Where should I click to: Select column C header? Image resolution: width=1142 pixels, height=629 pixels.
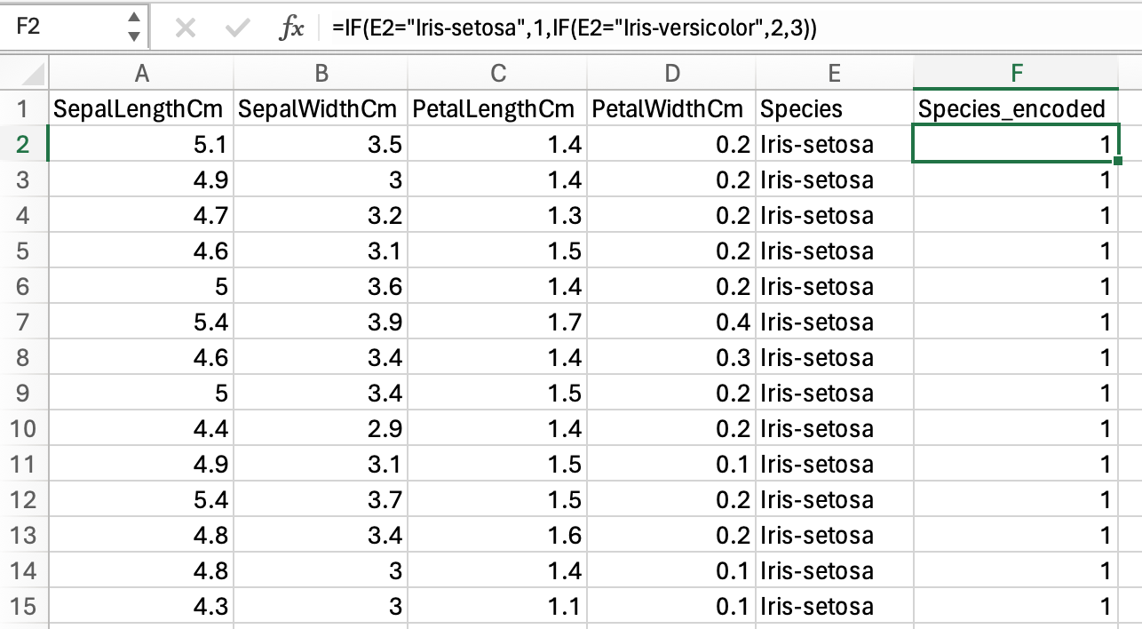click(x=498, y=73)
